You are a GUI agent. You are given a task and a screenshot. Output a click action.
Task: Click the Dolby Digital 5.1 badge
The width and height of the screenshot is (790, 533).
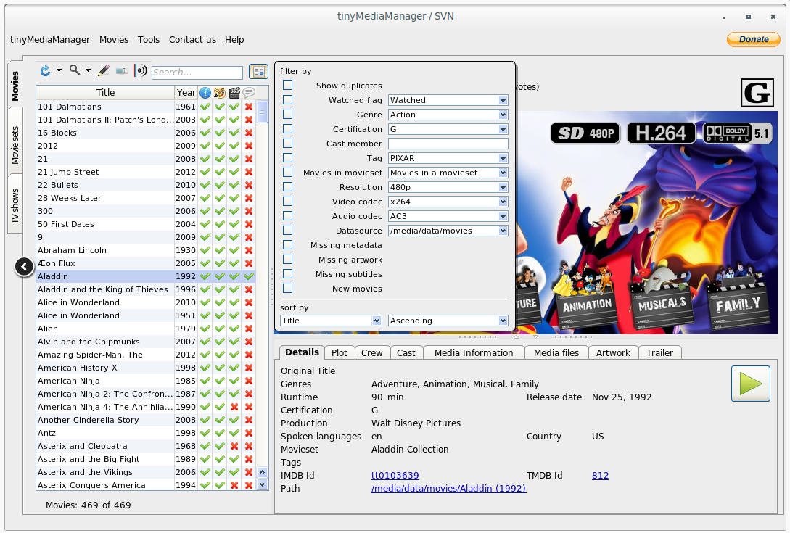(x=737, y=133)
